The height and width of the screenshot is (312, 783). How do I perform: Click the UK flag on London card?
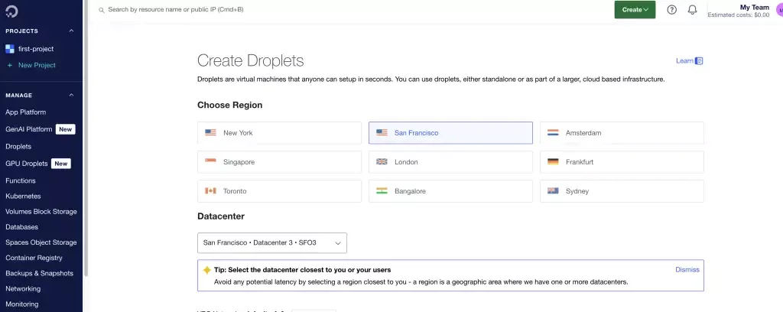(x=382, y=162)
